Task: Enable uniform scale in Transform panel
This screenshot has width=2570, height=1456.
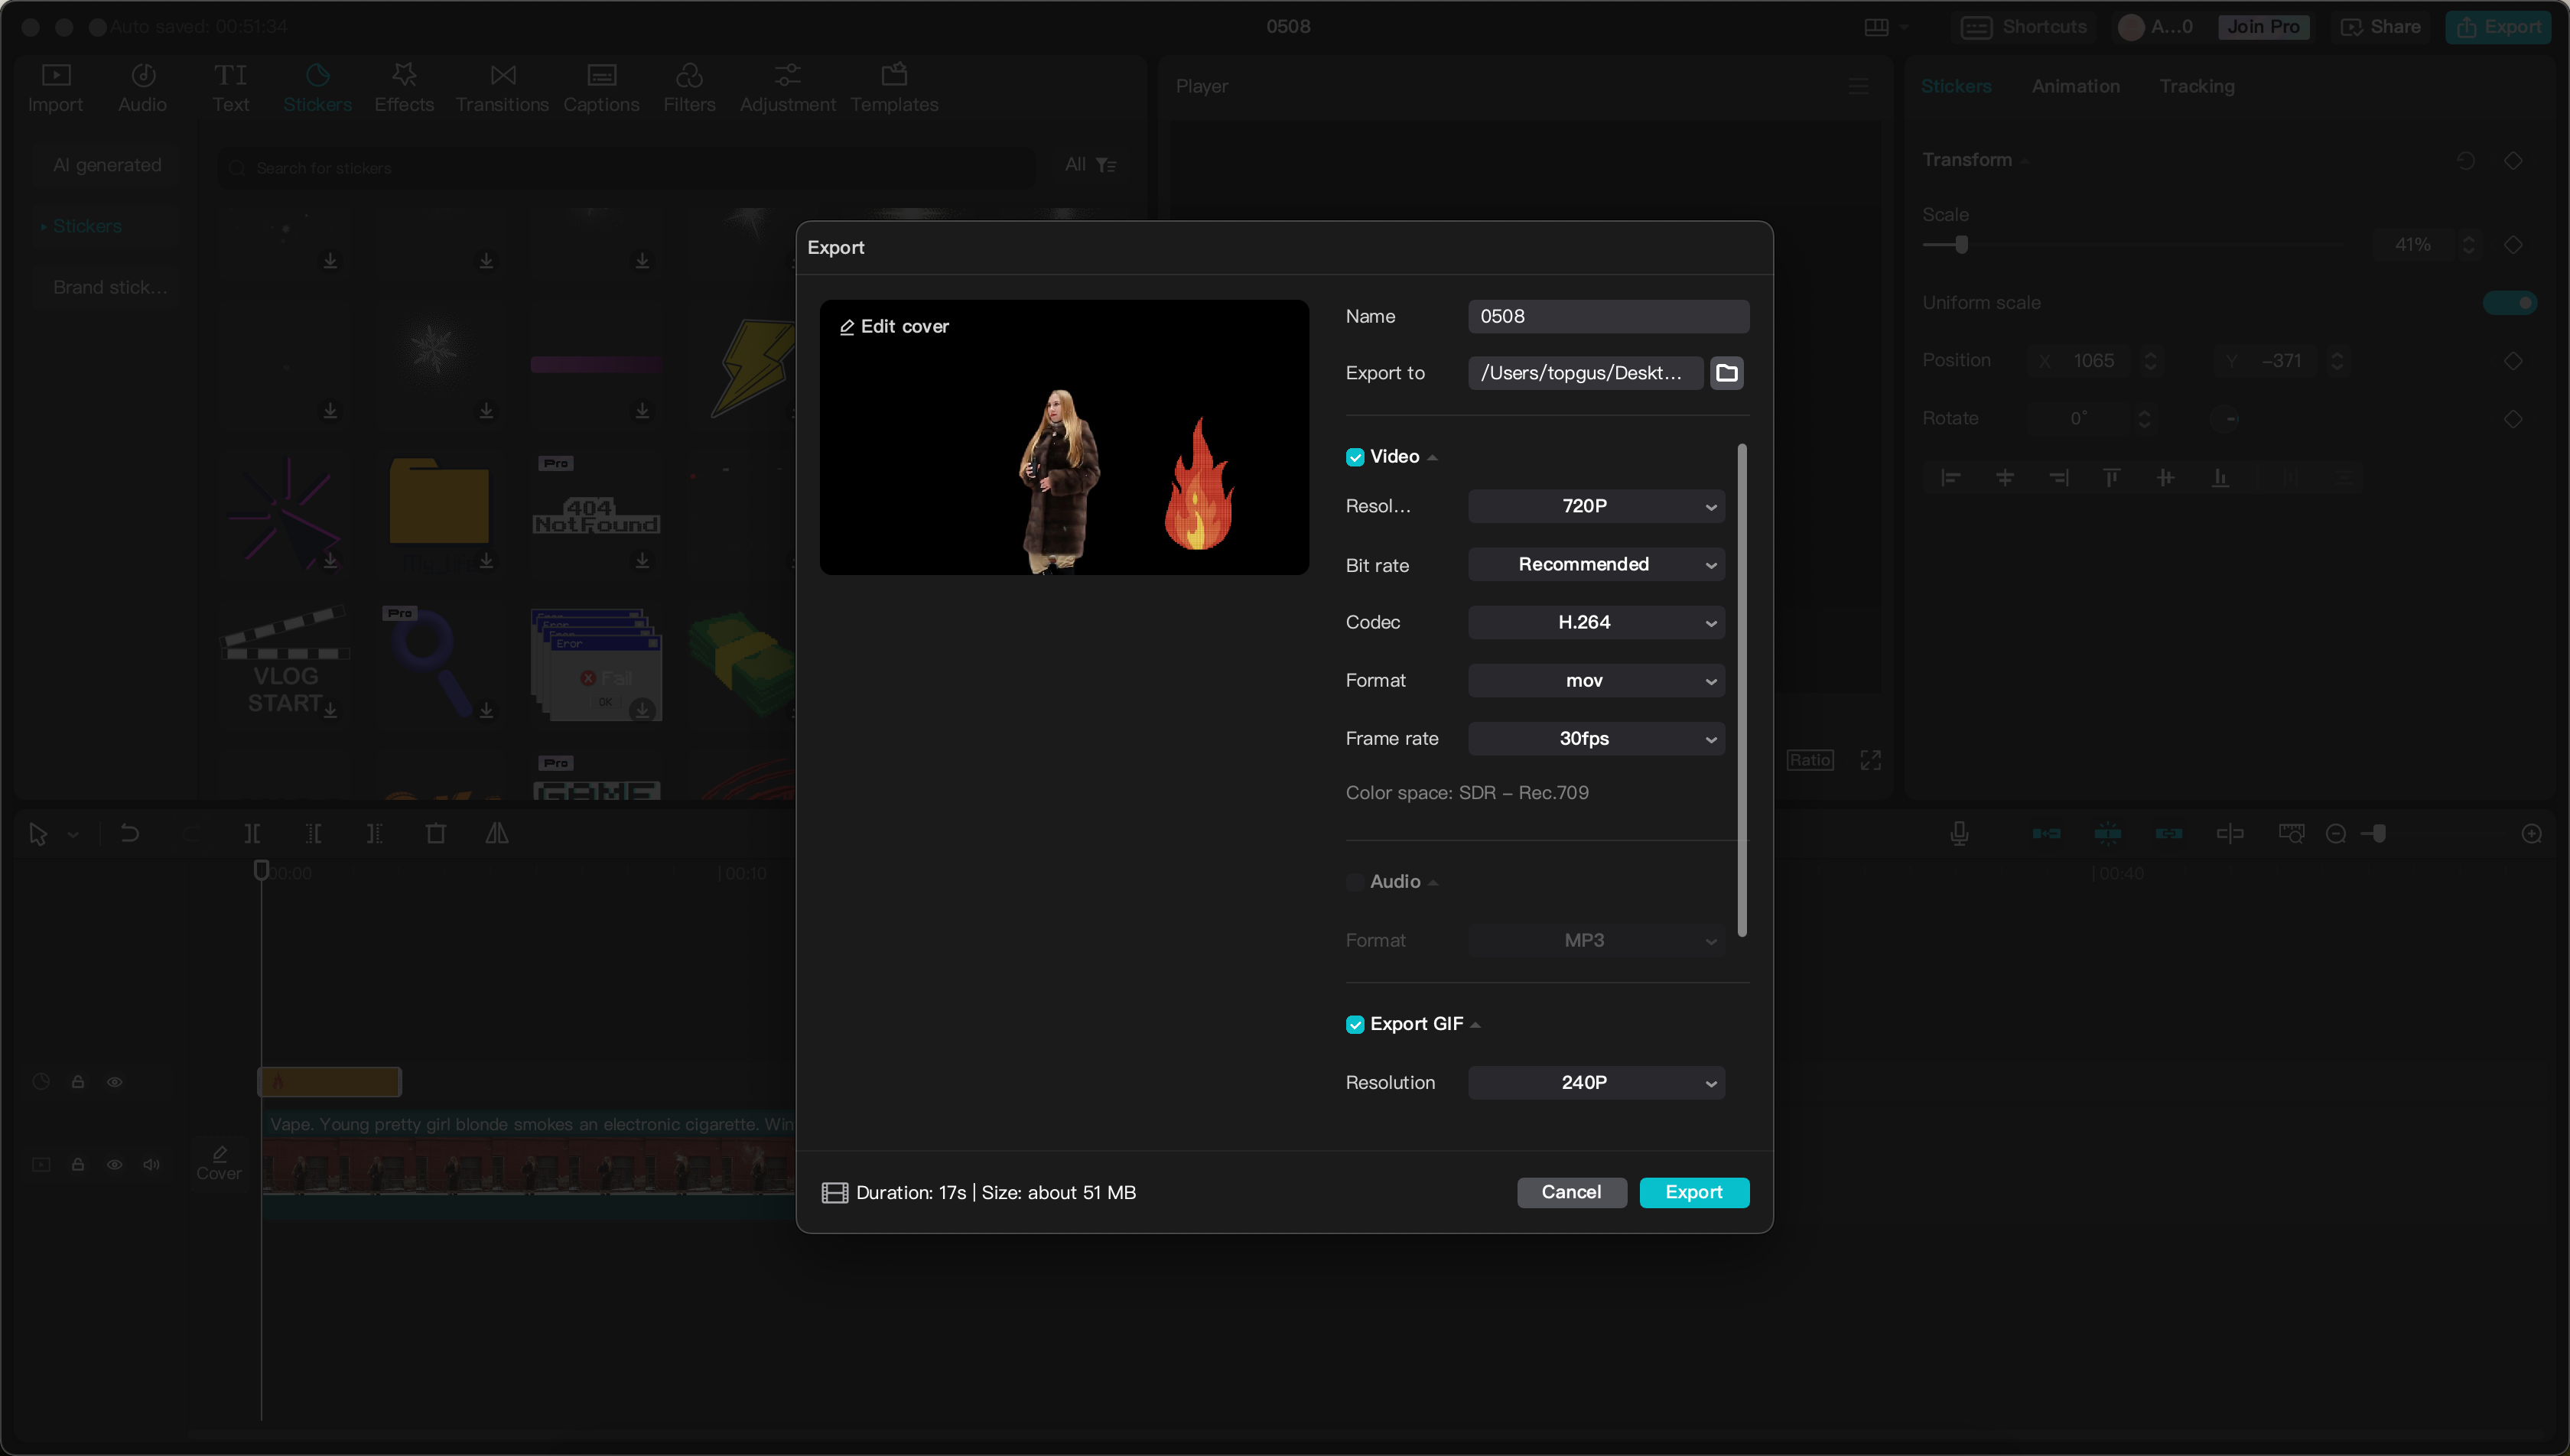Action: (2508, 302)
